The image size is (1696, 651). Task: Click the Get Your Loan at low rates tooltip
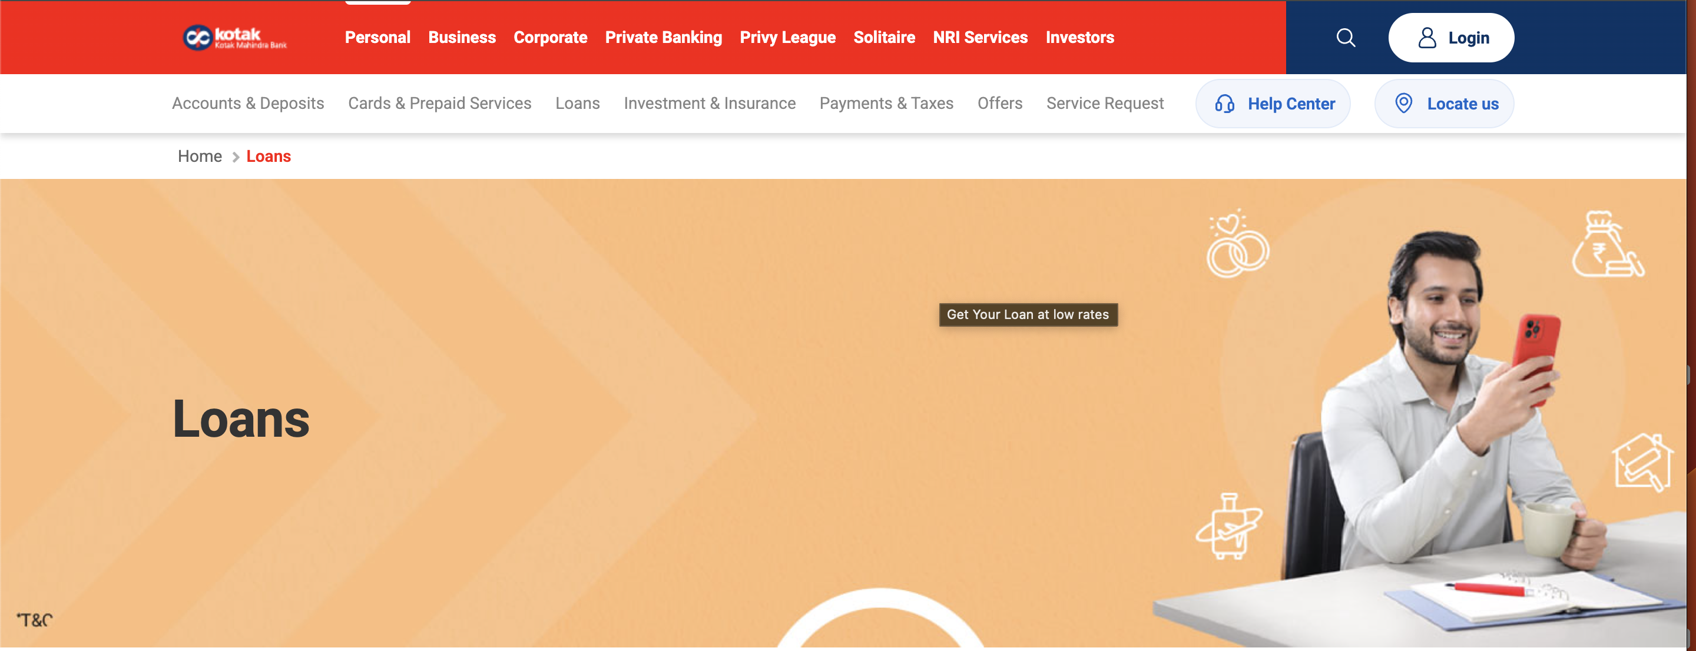tap(1028, 315)
